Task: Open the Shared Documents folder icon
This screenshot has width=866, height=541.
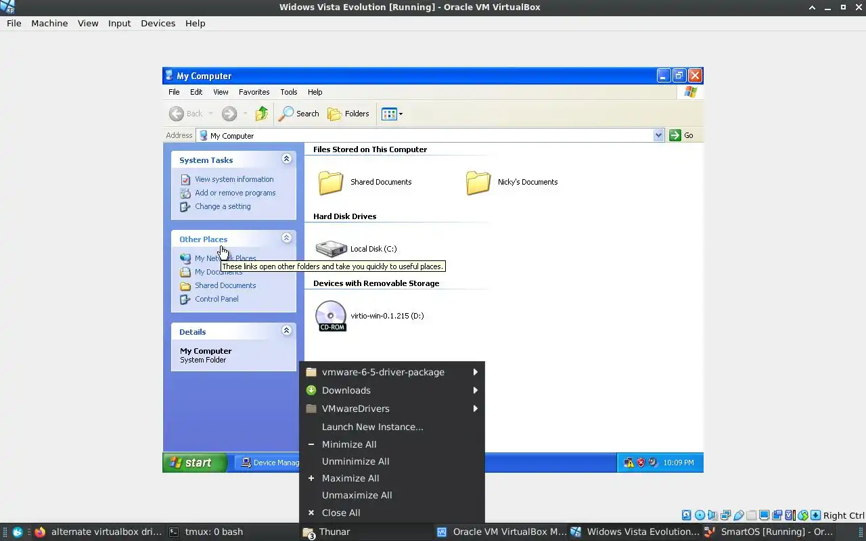Action: 331,182
